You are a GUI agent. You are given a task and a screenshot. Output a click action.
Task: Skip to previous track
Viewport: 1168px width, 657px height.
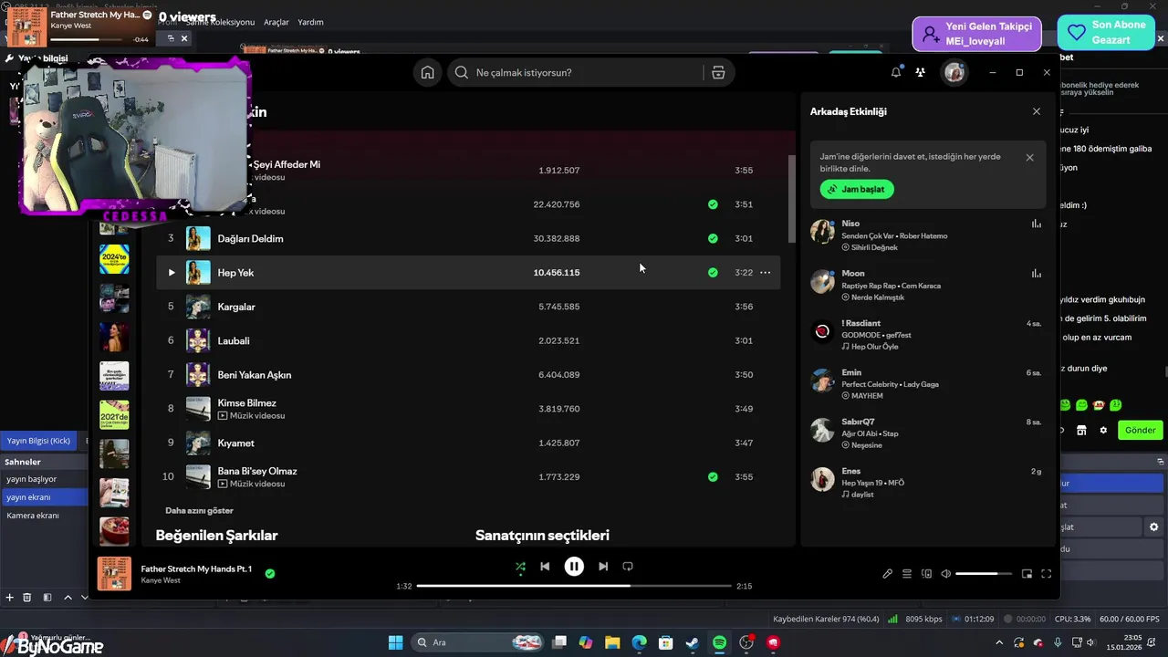[545, 567]
